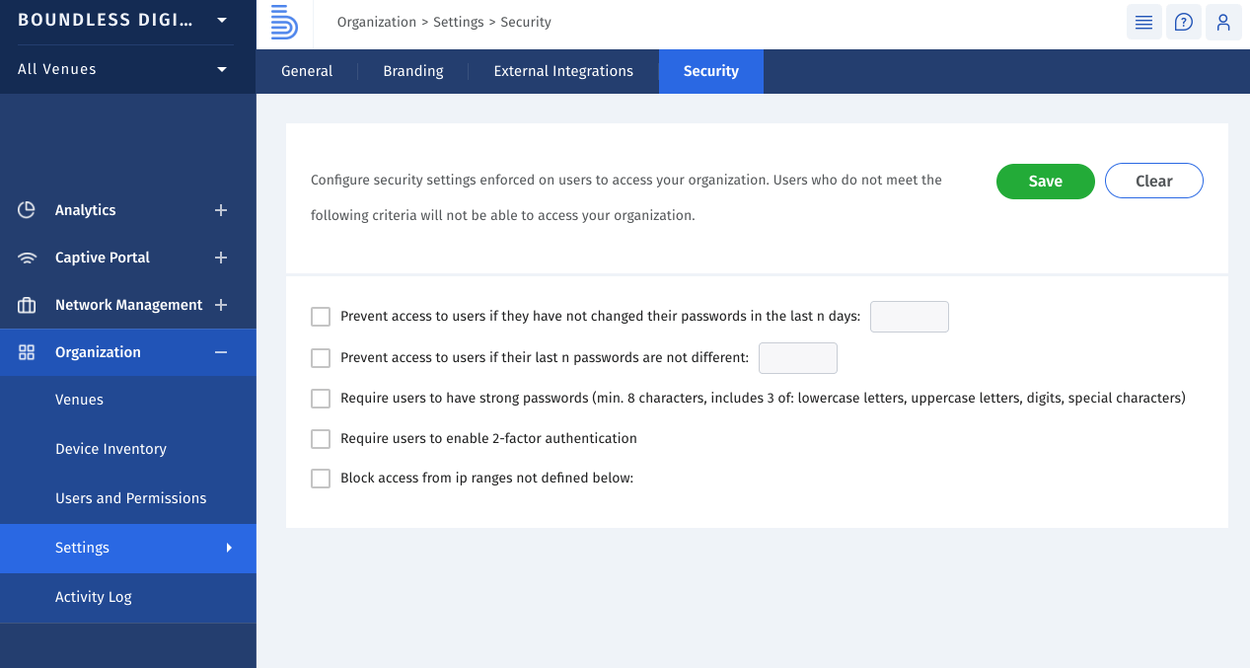This screenshot has width=1250, height=668.
Task: Click the Clear button
Action: coord(1153,182)
